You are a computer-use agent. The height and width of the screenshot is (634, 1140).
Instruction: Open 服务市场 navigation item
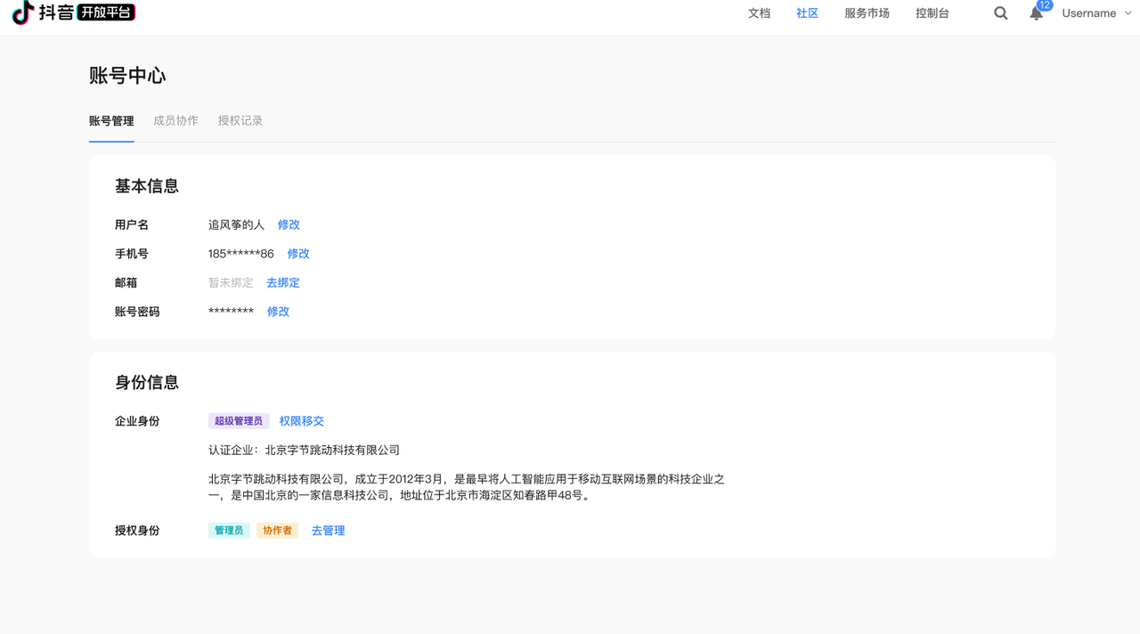[x=867, y=13]
